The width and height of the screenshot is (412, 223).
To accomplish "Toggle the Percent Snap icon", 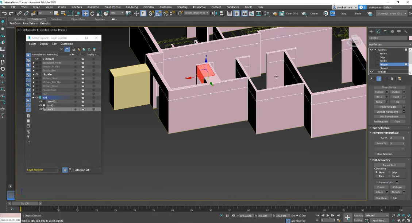I will pyautogui.click(x=165, y=13).
